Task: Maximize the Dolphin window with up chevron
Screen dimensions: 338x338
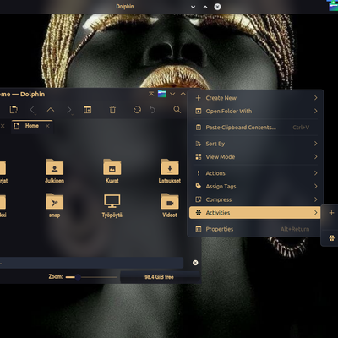Action: (183, 94)
